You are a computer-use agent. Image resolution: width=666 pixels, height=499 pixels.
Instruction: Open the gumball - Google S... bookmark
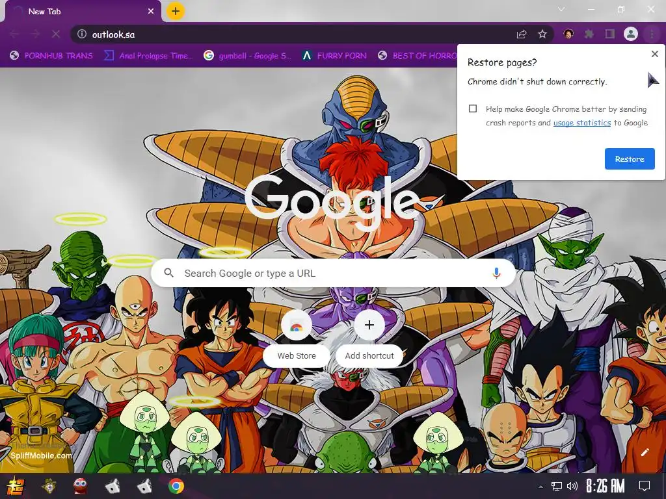pyautogui.click(x=248, y=56)
